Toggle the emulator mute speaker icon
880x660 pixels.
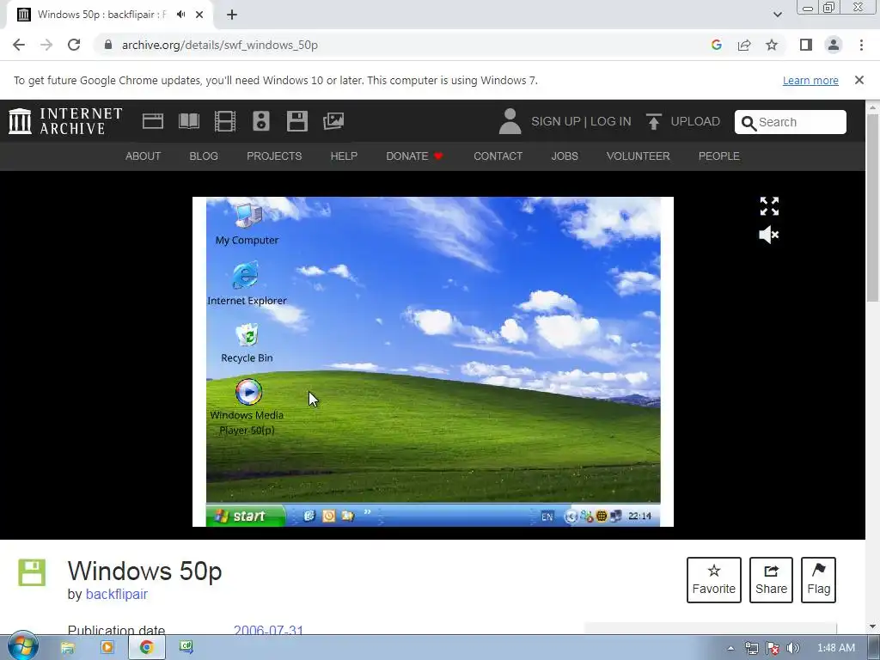click(x=769, y=235)
